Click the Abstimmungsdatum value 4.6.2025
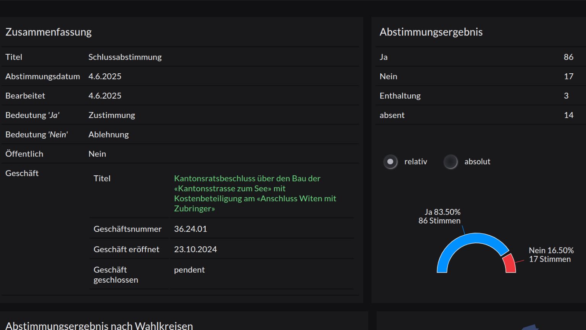The width and height of the screenshot is (586, 330). coord(105,76)
